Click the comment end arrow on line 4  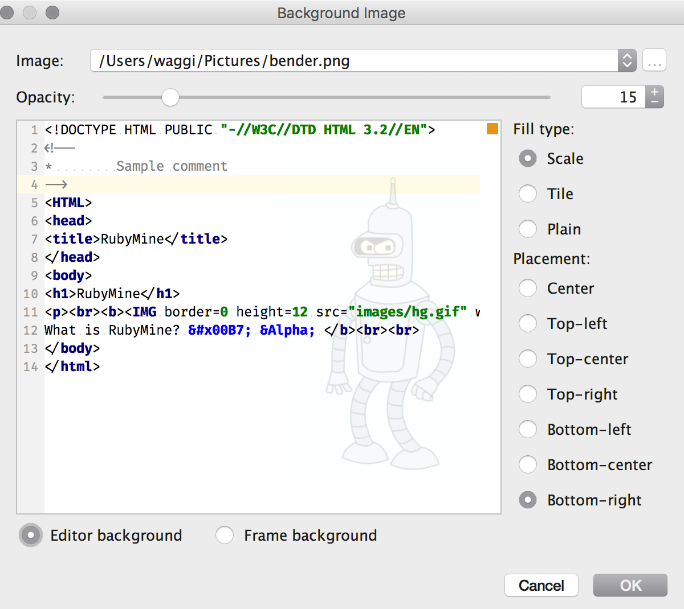(x=56, y=184)
